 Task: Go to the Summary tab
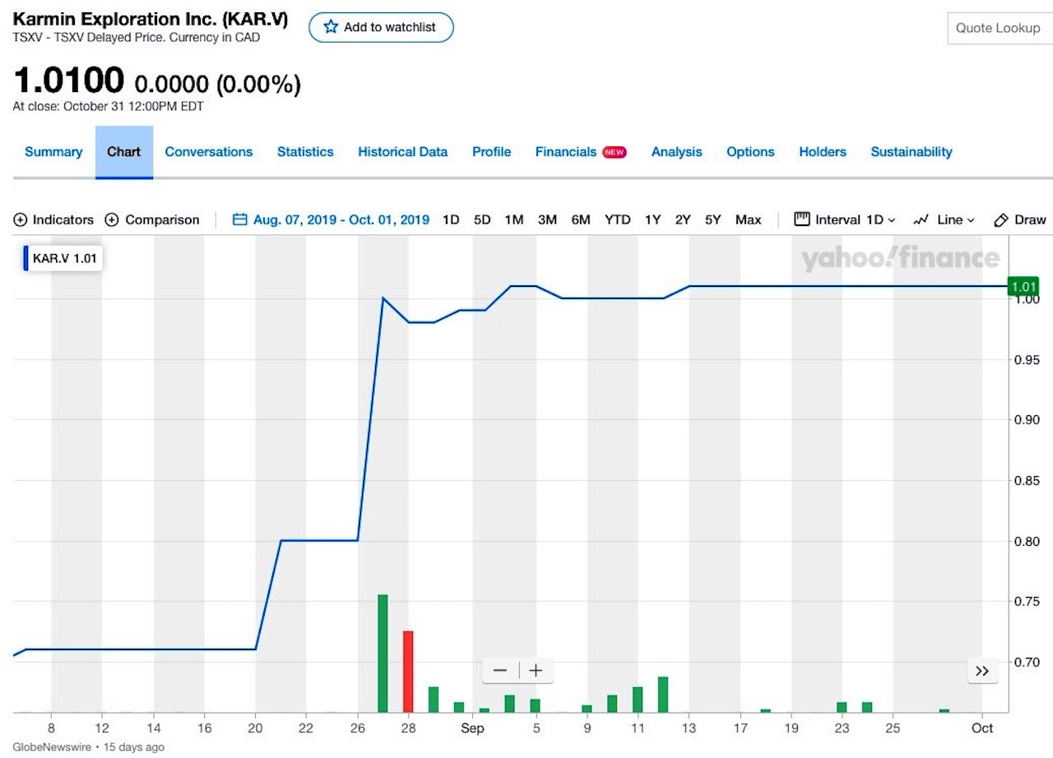53,152
